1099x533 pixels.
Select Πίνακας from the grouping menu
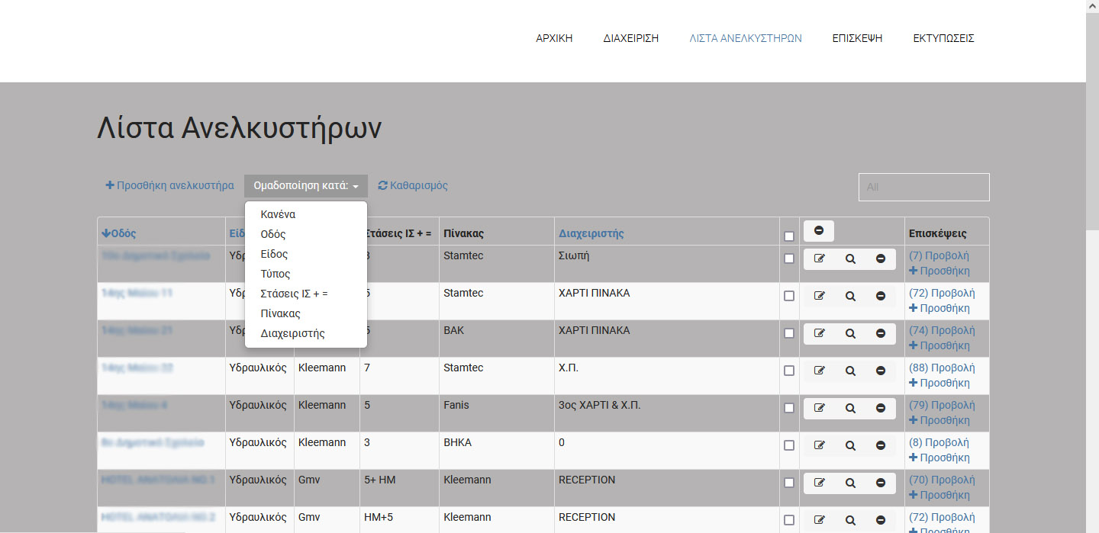pos(280,313)
